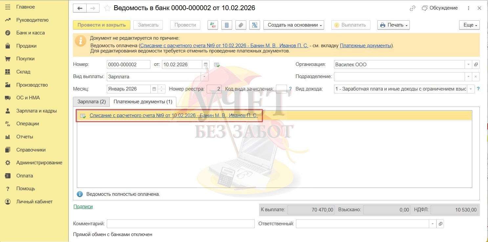Open the Подписи link
The height and width of the screenshot is (242, 488).
[x=83, y=207]
